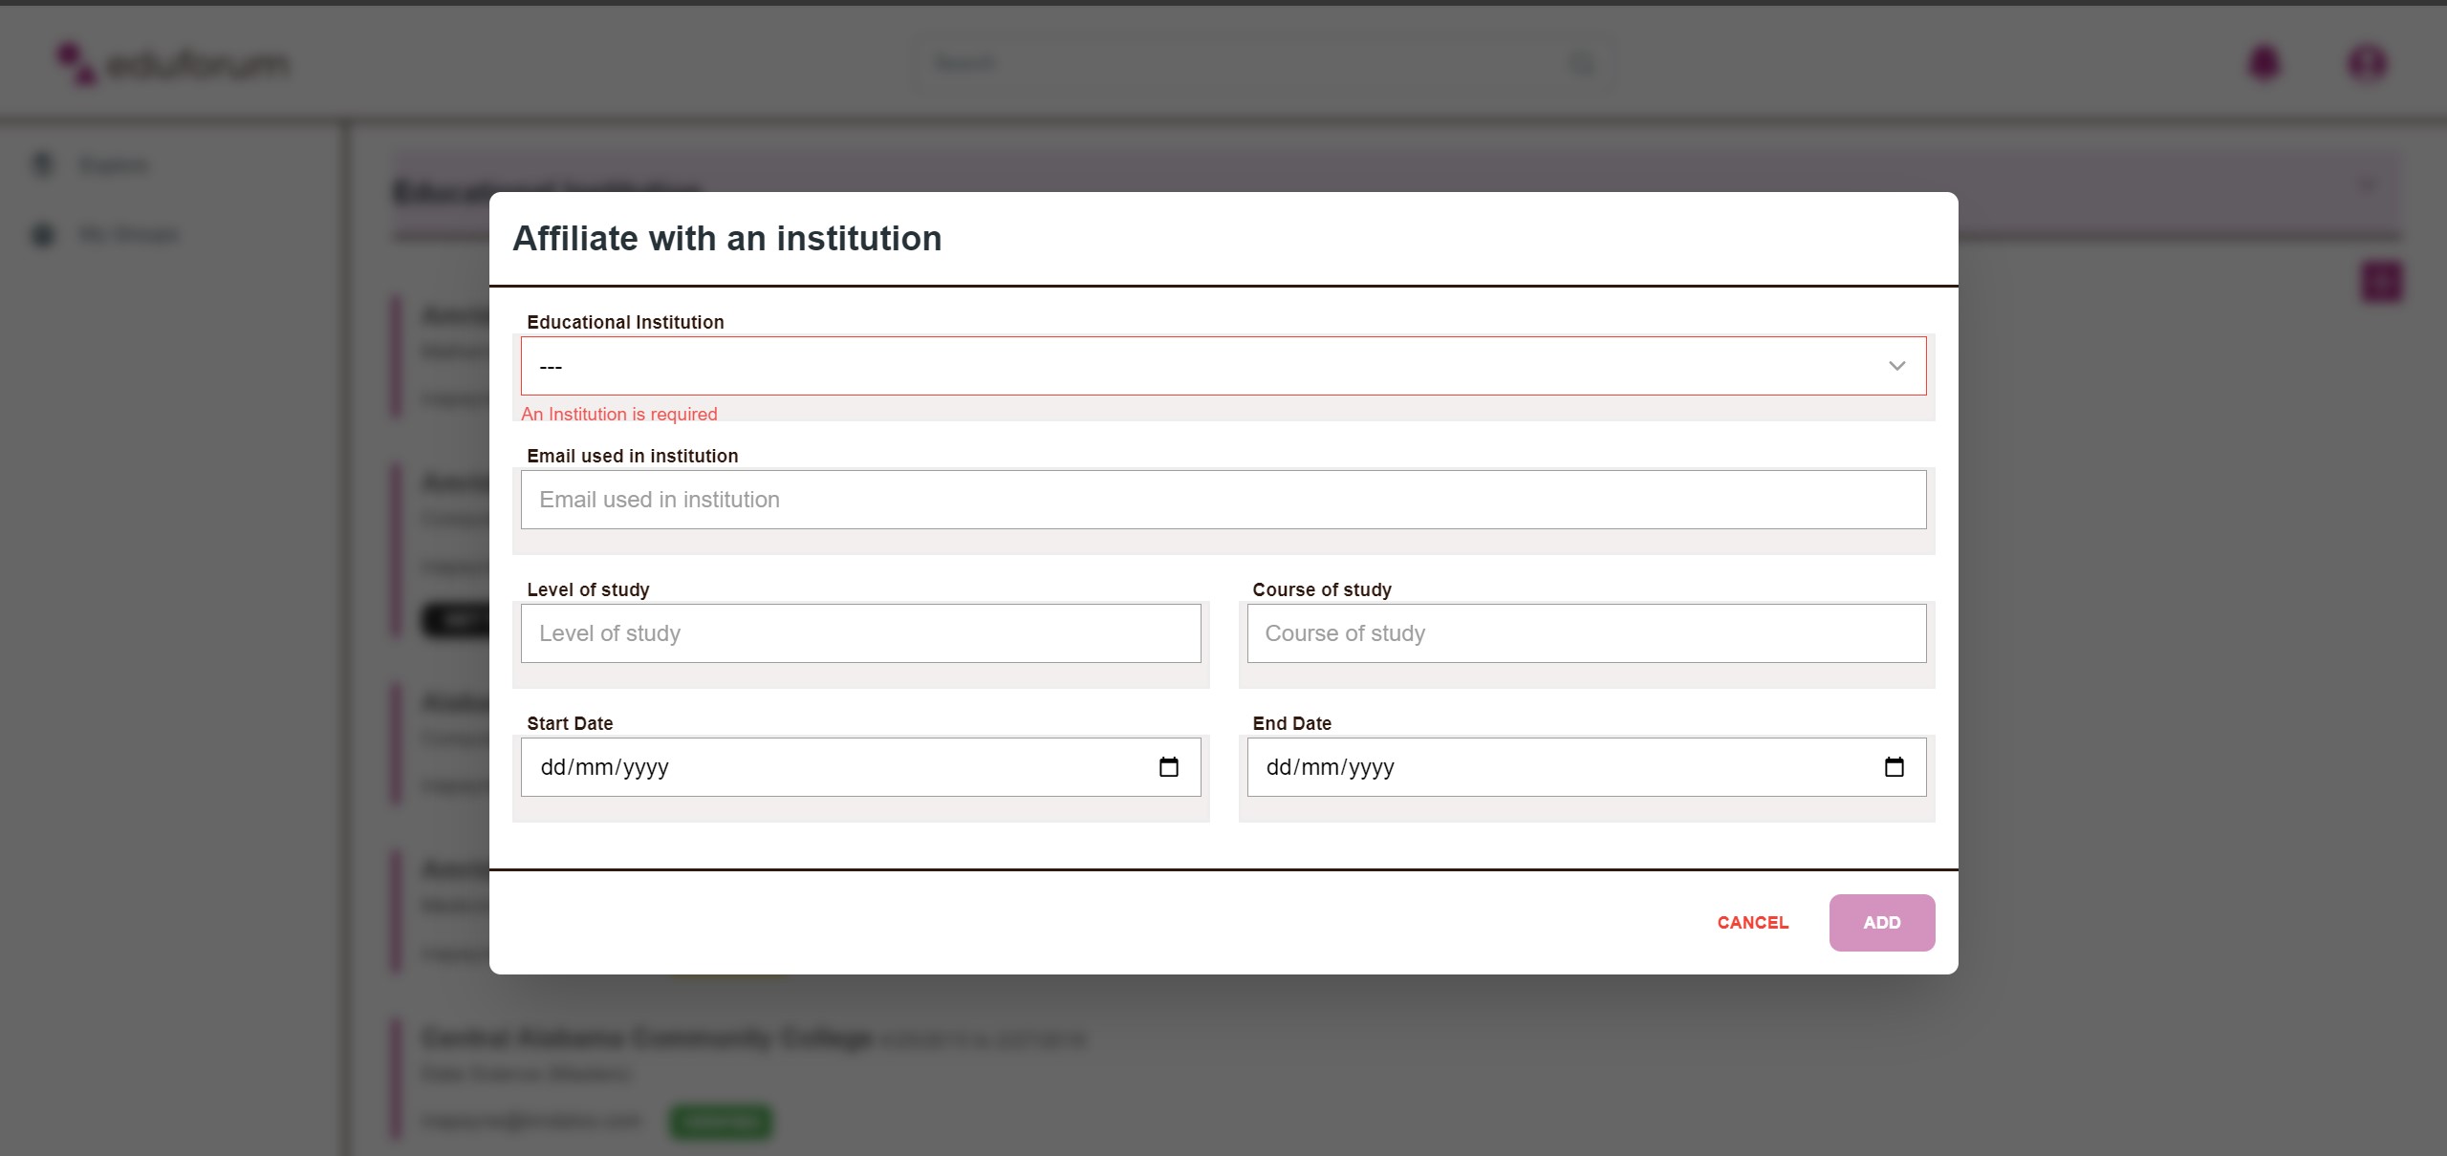Open My Groups in the sidebar

(128, 234)
